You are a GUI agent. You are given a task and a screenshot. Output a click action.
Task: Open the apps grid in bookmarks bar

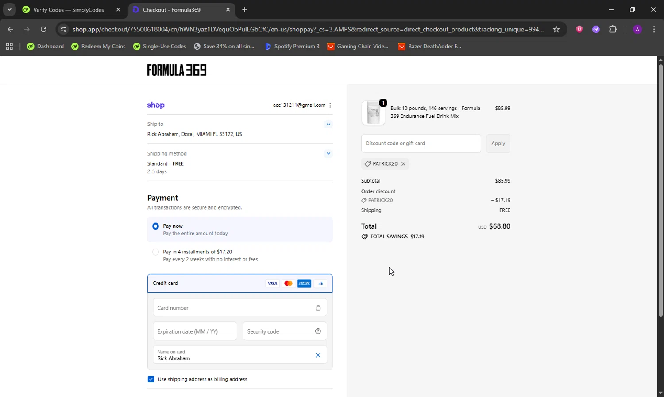click(x=9, y=46)
